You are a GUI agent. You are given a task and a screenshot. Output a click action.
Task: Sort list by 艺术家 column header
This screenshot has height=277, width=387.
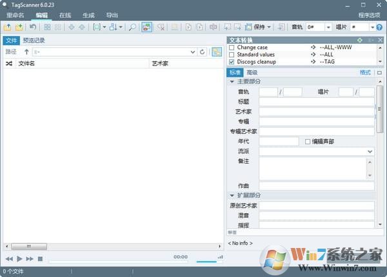(186, 64)
